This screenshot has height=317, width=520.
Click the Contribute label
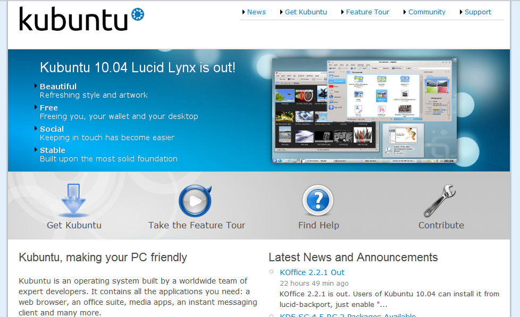coord(441,225)
